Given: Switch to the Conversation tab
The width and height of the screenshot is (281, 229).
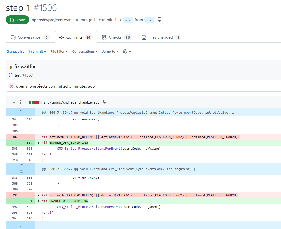Looking at the screenshot, I should [x=30, y=37].
